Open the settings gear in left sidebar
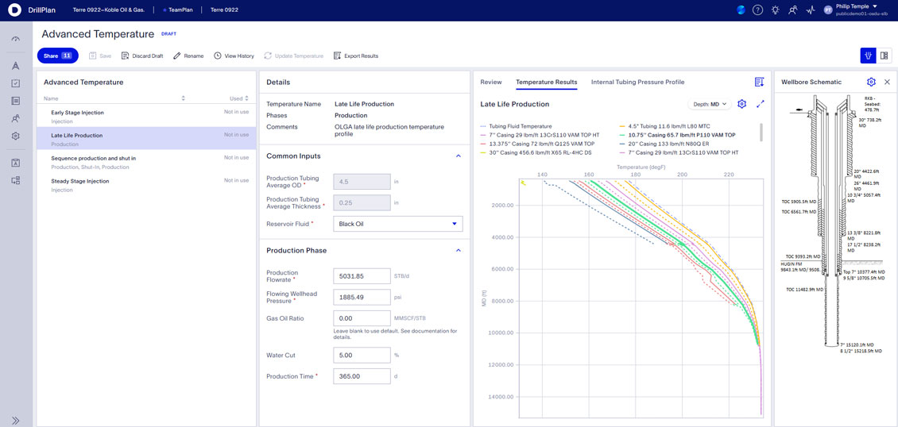Screen dimensions: 898x427 [15, 137]
